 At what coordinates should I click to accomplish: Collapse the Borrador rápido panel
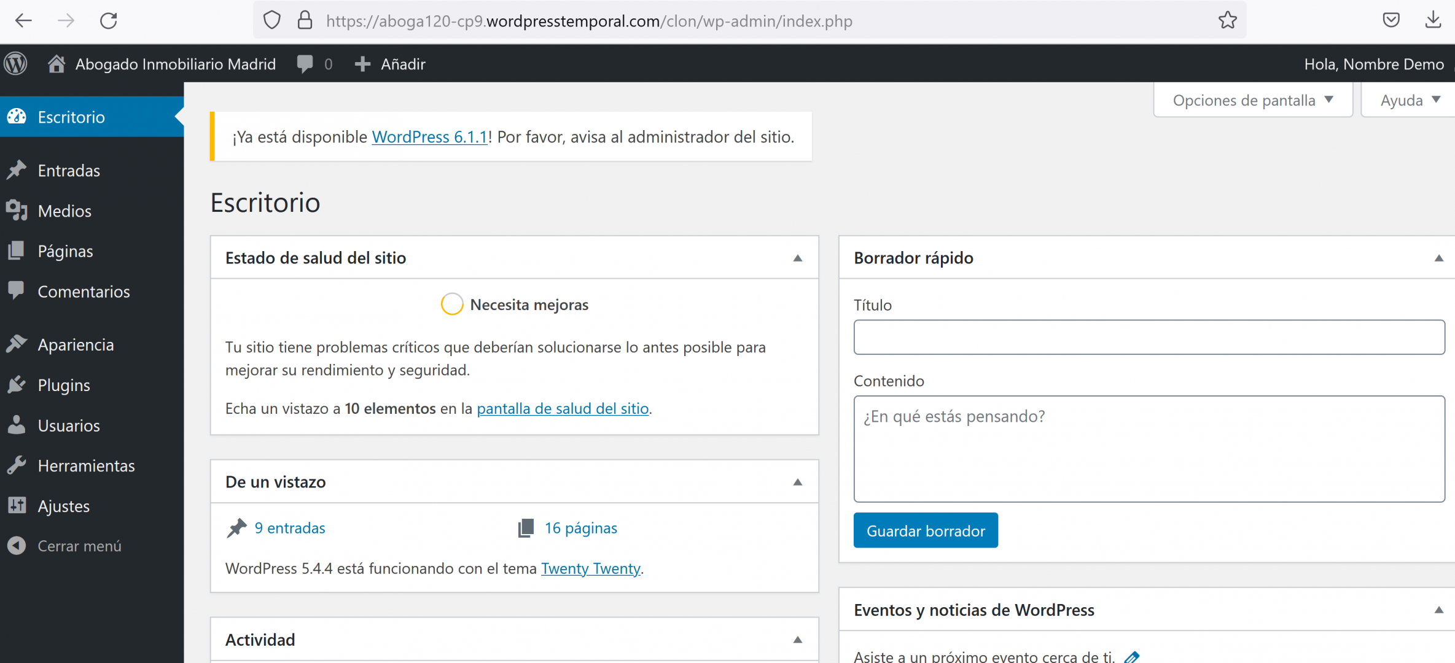coord(1438,258)
